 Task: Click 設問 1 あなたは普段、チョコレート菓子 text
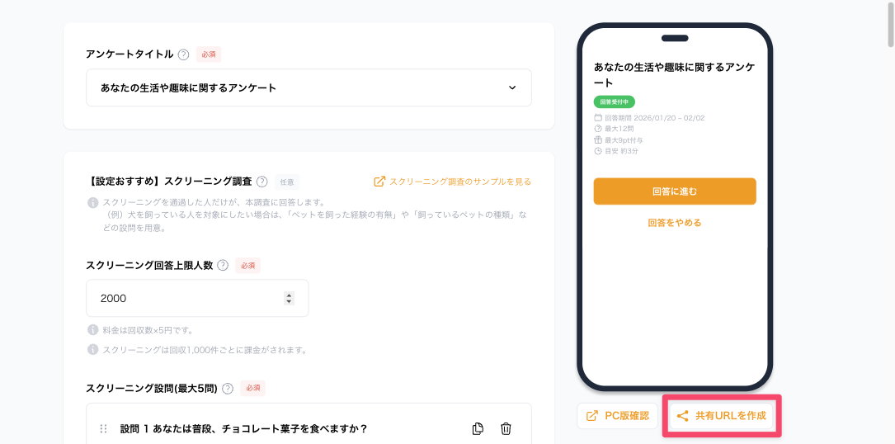[x=243, y=428]
